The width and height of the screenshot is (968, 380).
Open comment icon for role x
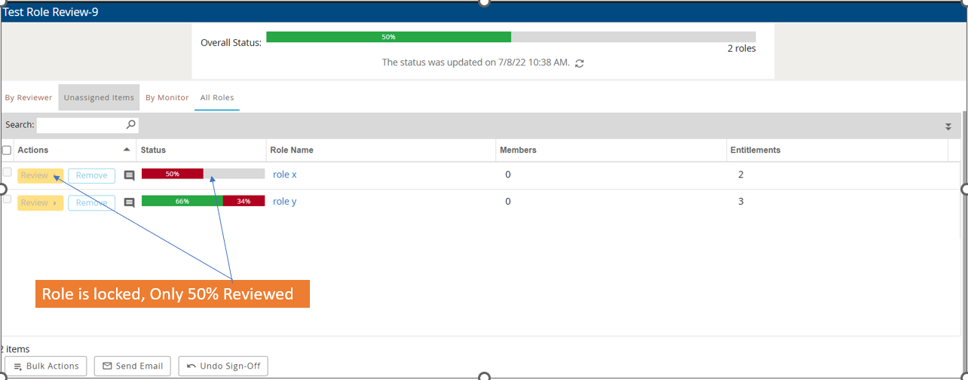click(x=129, y=175)
